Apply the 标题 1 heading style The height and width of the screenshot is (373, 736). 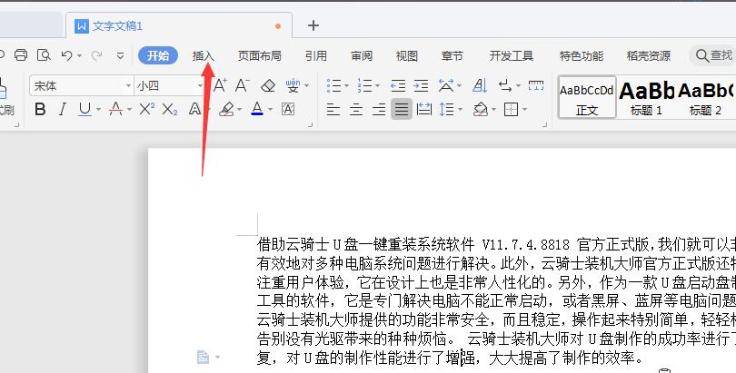(646, 97)
